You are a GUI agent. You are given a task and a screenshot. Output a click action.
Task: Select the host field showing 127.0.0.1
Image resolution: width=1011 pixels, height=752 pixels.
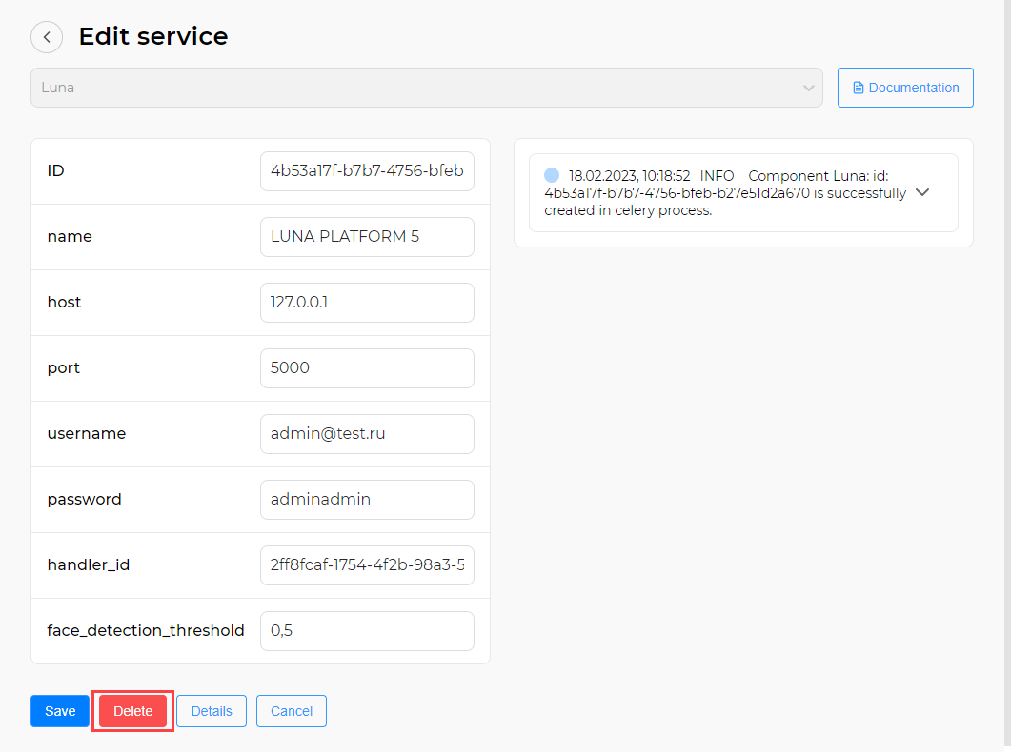click(367, 303)
